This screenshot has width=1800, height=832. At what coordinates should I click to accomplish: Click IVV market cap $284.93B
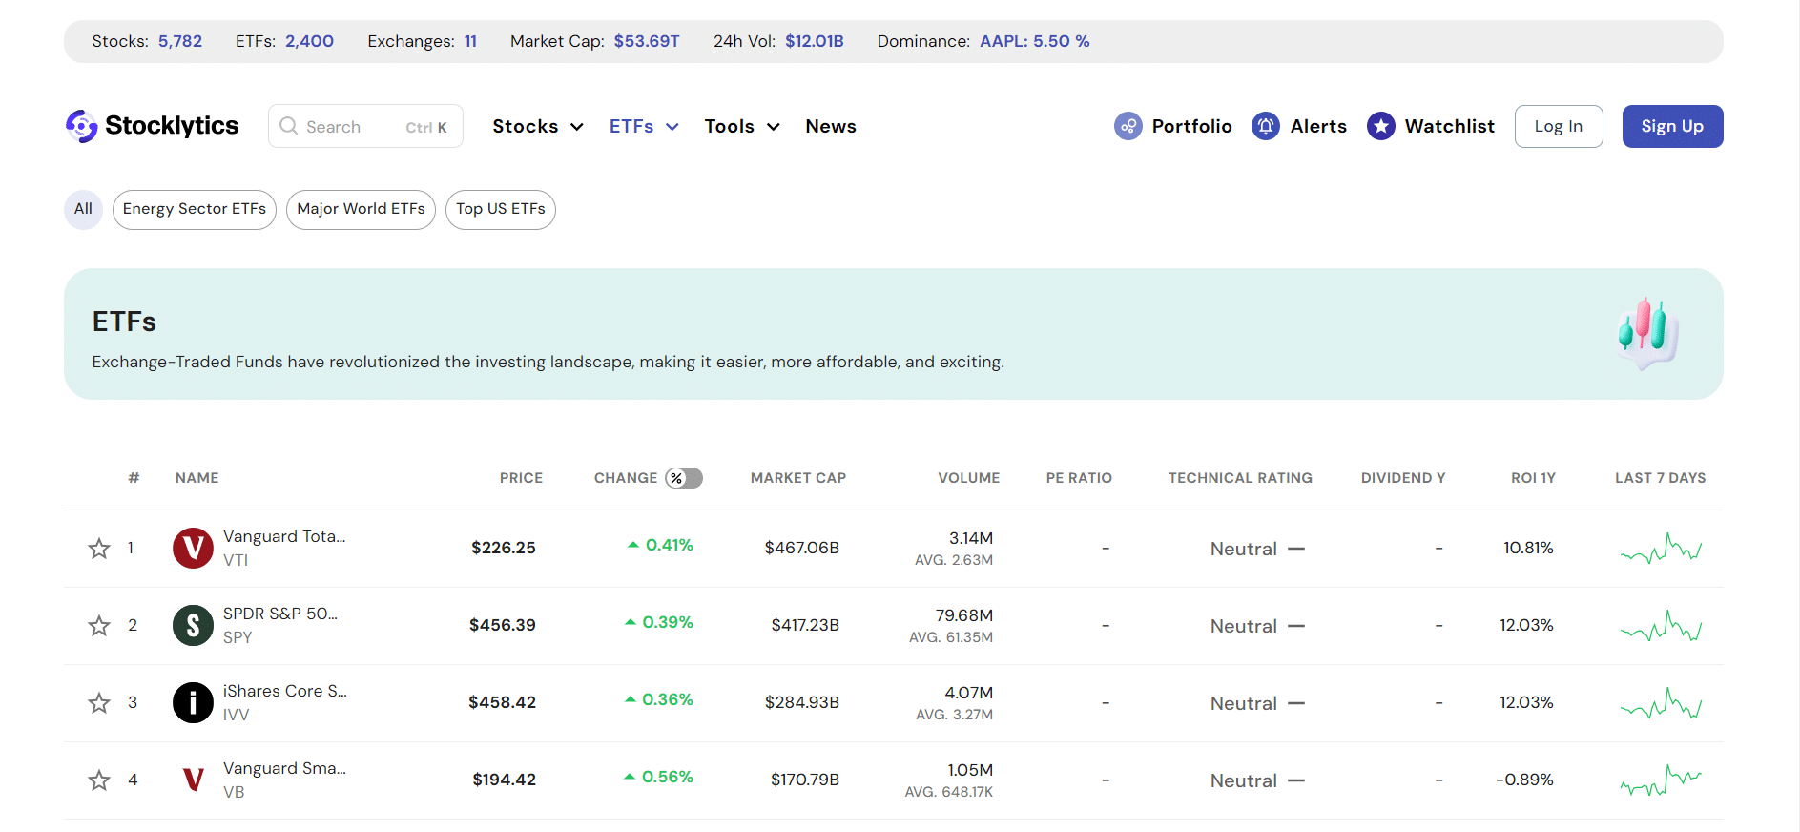point(802,702)
